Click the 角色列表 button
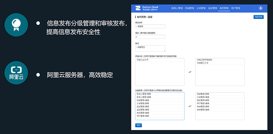Screen dimensions: 273x134 (x=259, y=17)
